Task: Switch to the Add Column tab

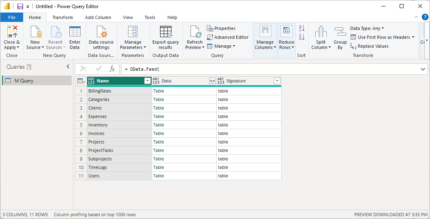Action: click(98, 17)
